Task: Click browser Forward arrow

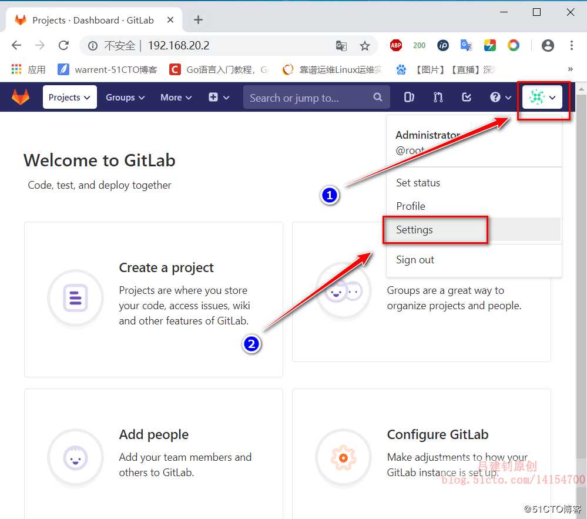Action: point(40,45)
